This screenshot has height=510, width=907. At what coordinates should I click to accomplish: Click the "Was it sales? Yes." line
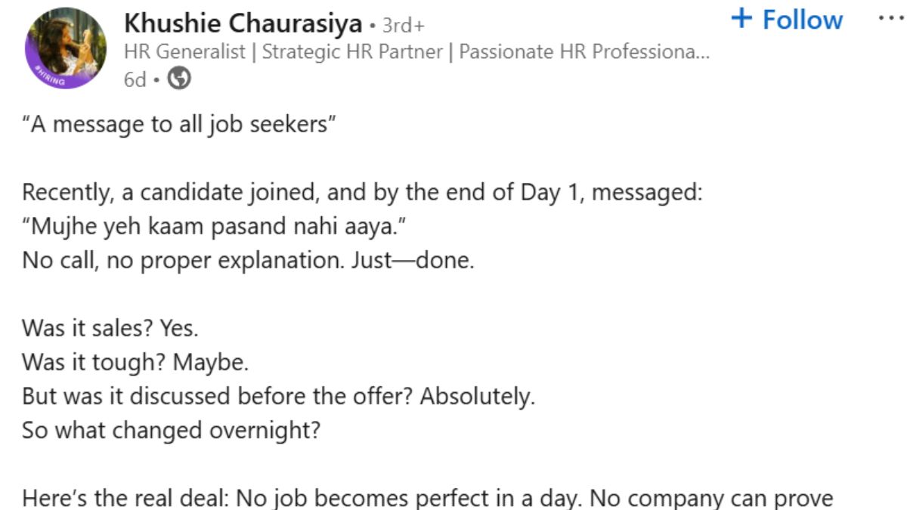[110, 329]
